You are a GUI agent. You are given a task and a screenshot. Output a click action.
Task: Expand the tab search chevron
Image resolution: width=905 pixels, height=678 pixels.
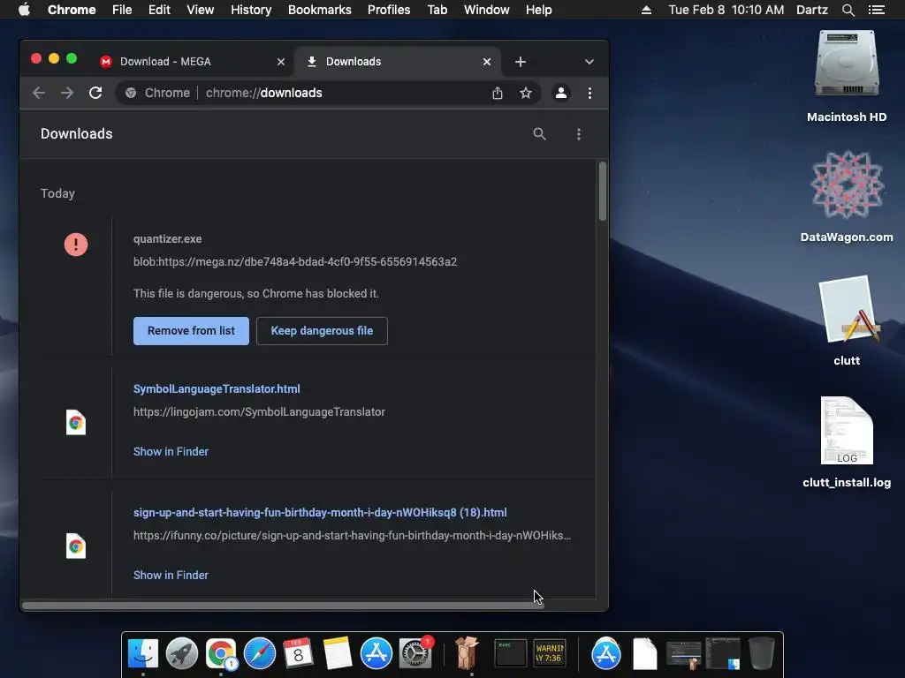click(589, 62)
